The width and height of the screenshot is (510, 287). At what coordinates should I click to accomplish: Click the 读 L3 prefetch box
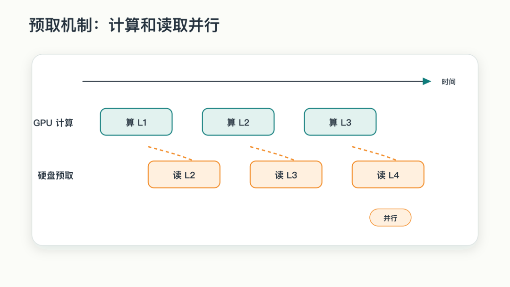[286, 175]
